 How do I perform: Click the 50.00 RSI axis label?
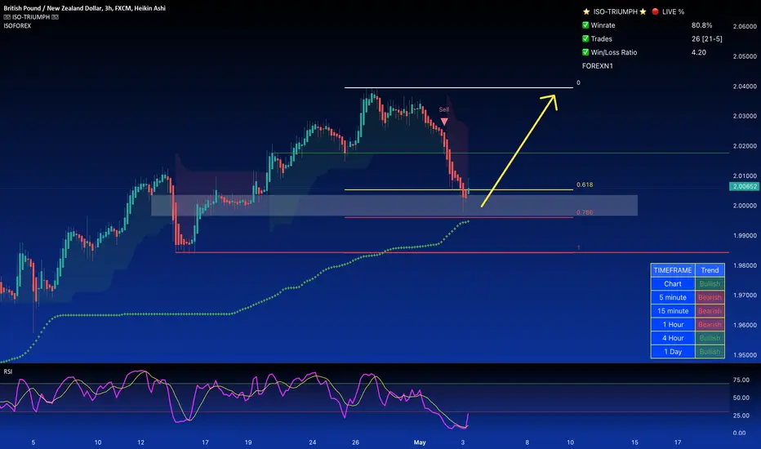[x=741, y=398]
